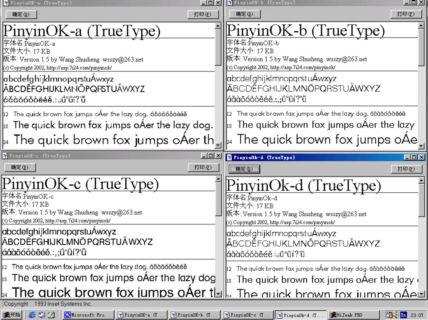Close the PinyinOK-a window
This screenshot has height=320, width=428.
tap(218, 3)
